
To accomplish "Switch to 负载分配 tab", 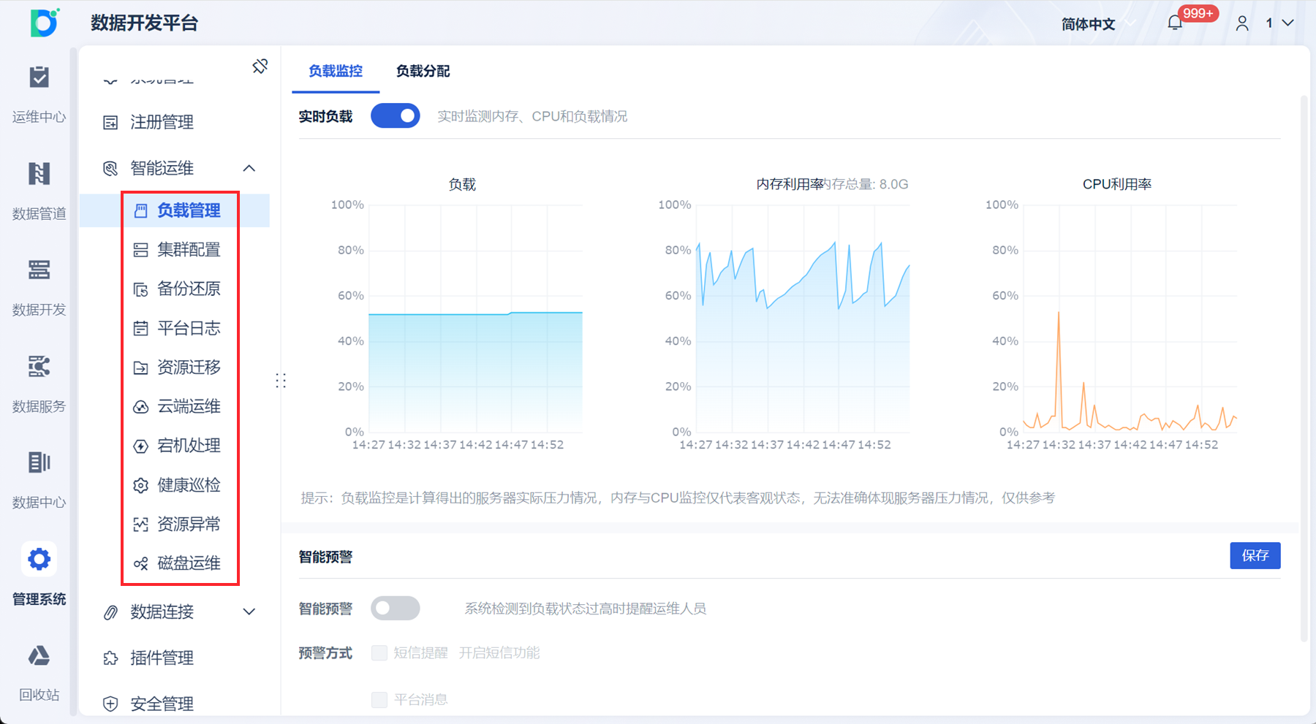I will click(x=423, y=71).
